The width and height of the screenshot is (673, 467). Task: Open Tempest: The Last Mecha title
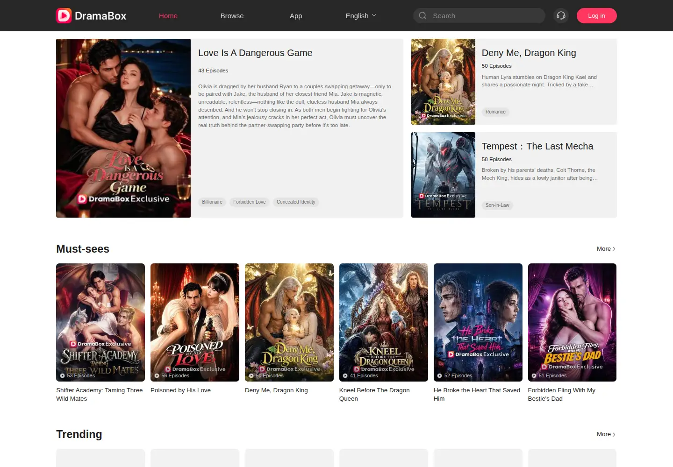click(537, 147)
